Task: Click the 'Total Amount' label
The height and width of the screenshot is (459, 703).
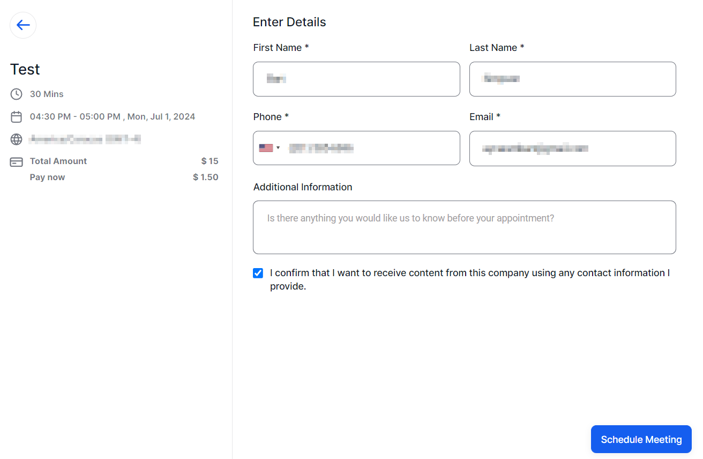Action: (58, 161)
